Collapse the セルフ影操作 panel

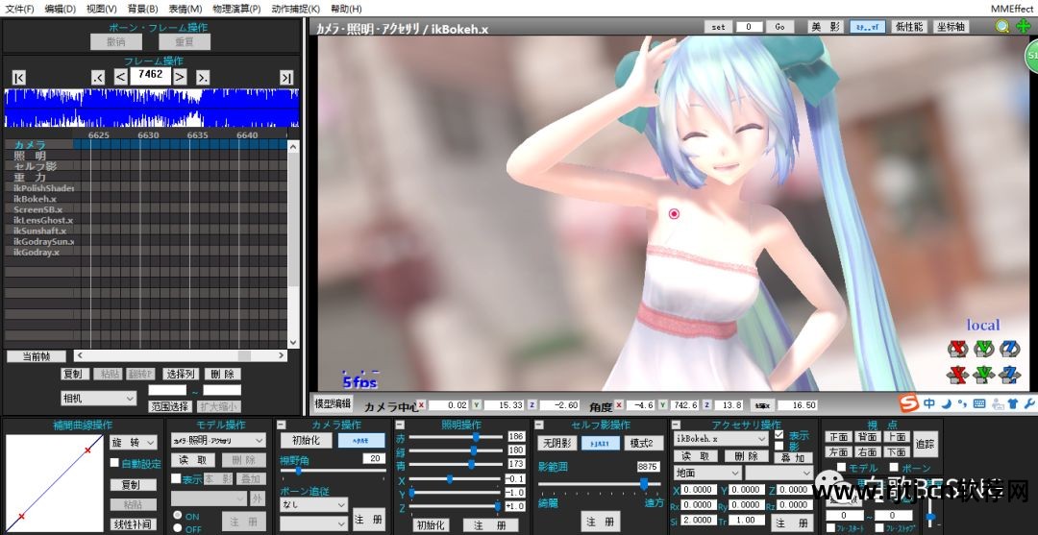click(539, 425)
